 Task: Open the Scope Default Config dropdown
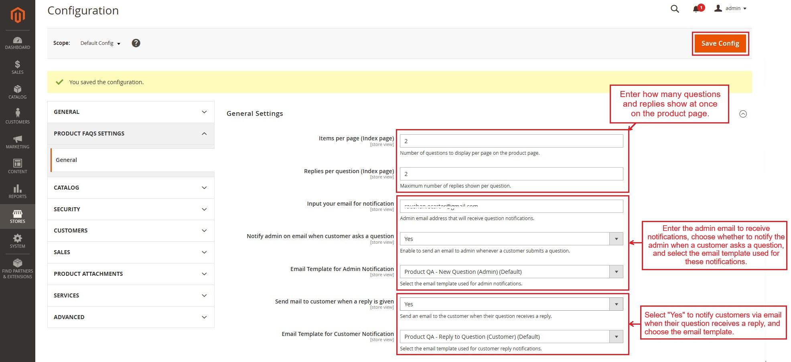pos(100,43)
